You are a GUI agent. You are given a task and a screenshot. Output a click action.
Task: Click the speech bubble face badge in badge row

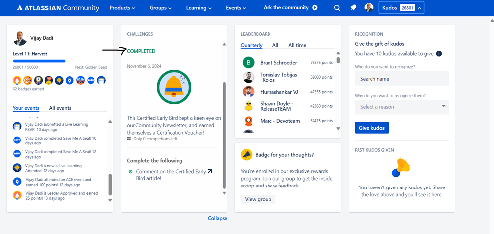tap(48, 80)
